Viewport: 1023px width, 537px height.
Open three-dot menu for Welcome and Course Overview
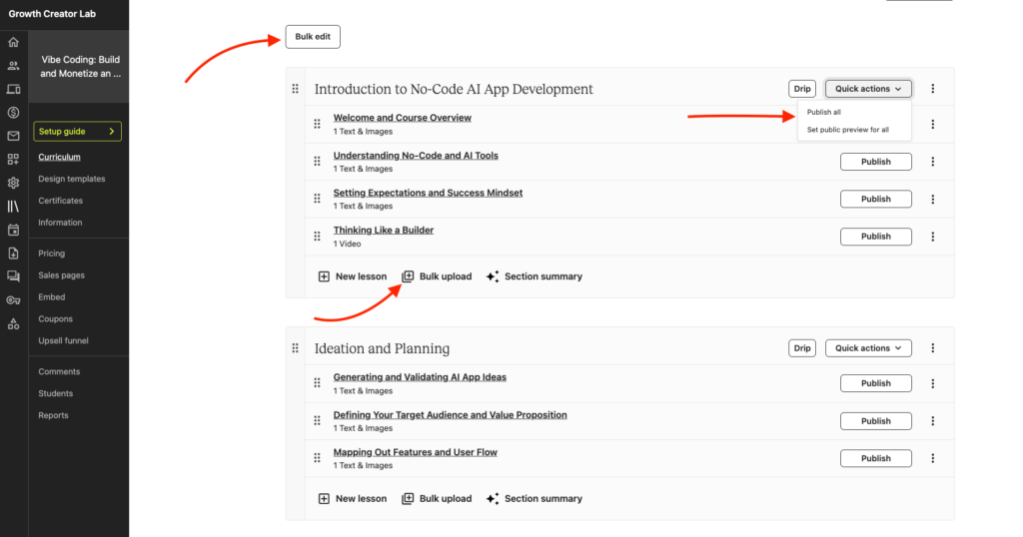click(932, 124)
